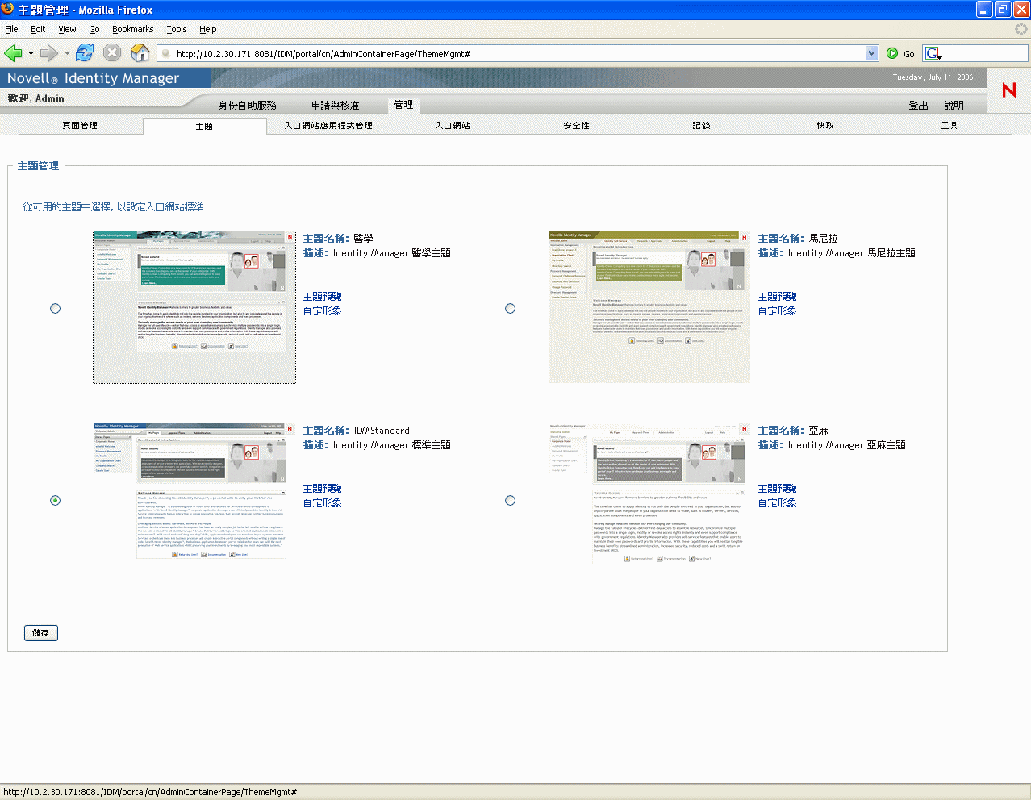Switch to the 身份自助服務 tab
This screenshot has width=1031, height=800.
[248, 105]
